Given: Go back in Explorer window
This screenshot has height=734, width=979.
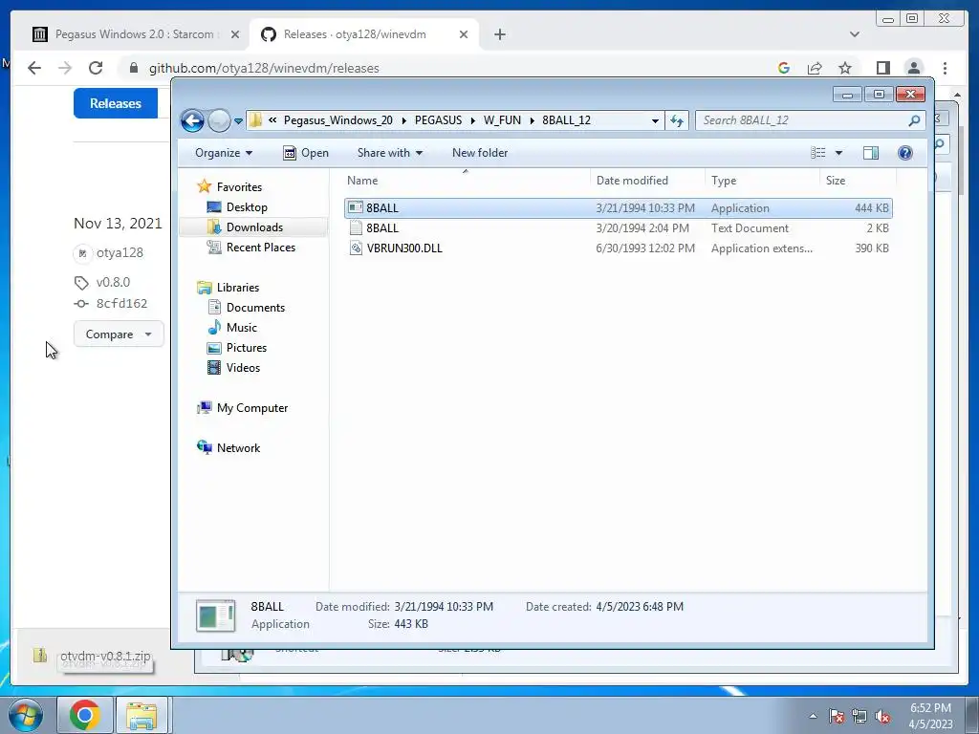Looking at the screenshot, I should (192, 120).
